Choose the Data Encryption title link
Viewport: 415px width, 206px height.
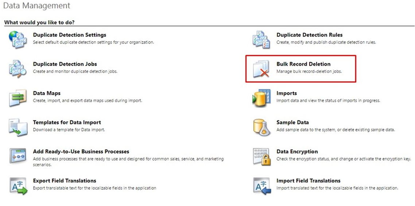pos(297,151)
